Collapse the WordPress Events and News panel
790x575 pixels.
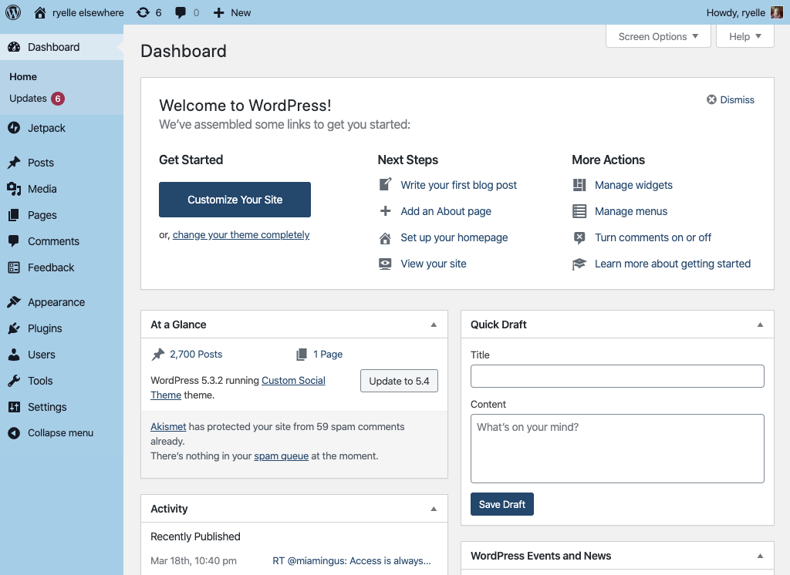(760, 556)
